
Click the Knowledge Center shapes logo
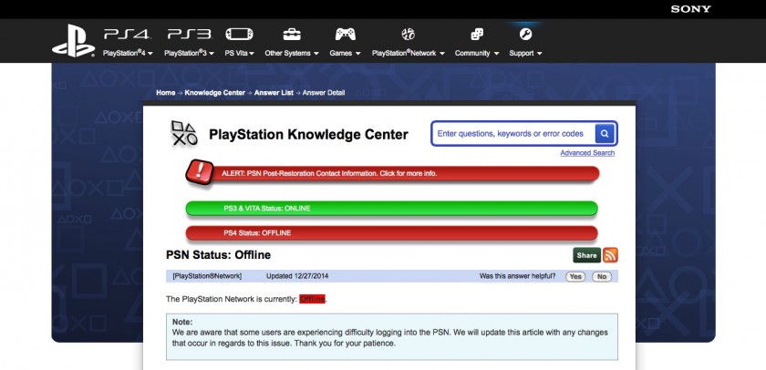[184, 133]
